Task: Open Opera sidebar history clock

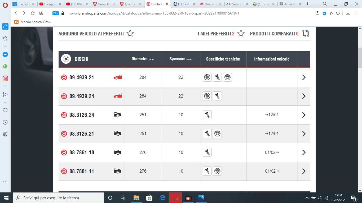Action: pos(5,122)
